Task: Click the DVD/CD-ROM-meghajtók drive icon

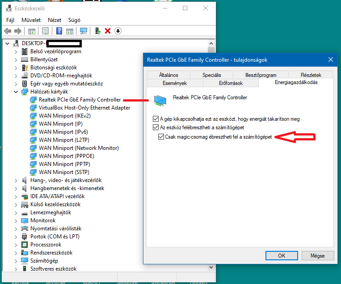Action: [x=25, y=76]
